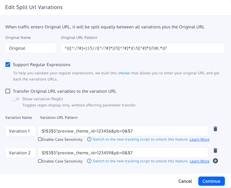Screen dimensions: 231x188
Task: Enable Case Sensitivity for Variation 1
Action: coord(40,139)
